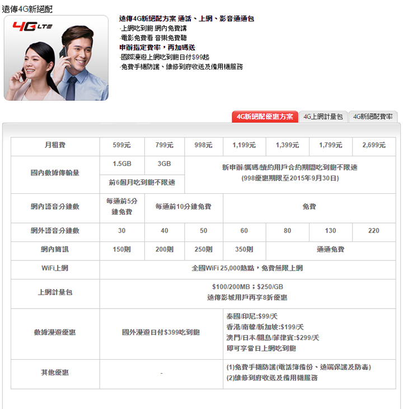Click the 50 minutes cell
Screen dimensions: 403x409
point(203,231)
